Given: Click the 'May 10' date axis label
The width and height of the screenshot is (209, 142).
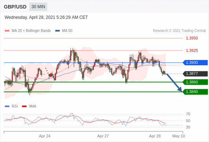Looking at the screenshot, I should tap(179, 136).
